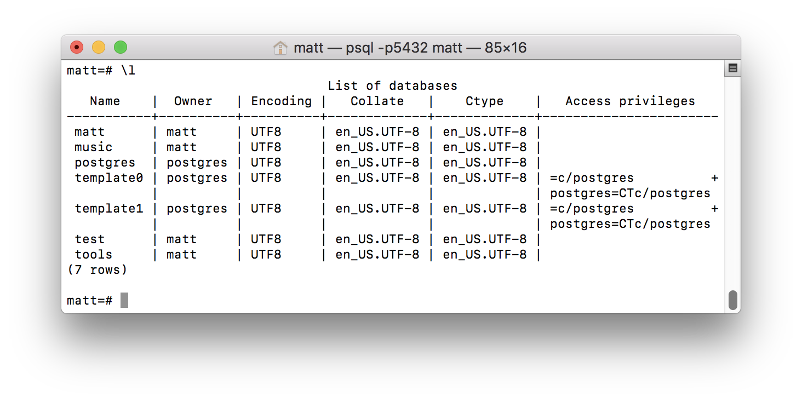Select the 'music' database name in the list

[92, 147]
